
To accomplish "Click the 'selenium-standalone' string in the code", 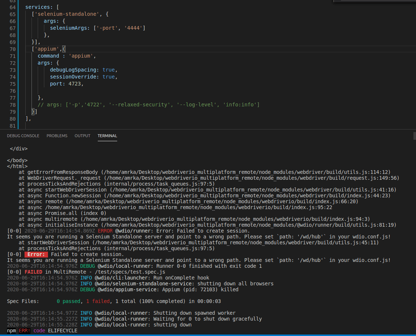I will point(67,14).
